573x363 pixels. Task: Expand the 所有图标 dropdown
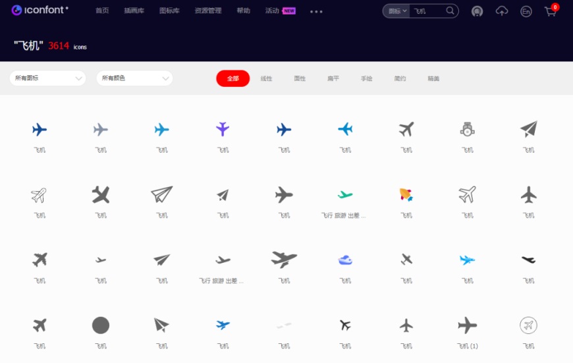47,78
